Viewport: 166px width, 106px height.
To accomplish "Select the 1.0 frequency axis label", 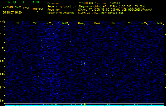I will tap(2, 48).
